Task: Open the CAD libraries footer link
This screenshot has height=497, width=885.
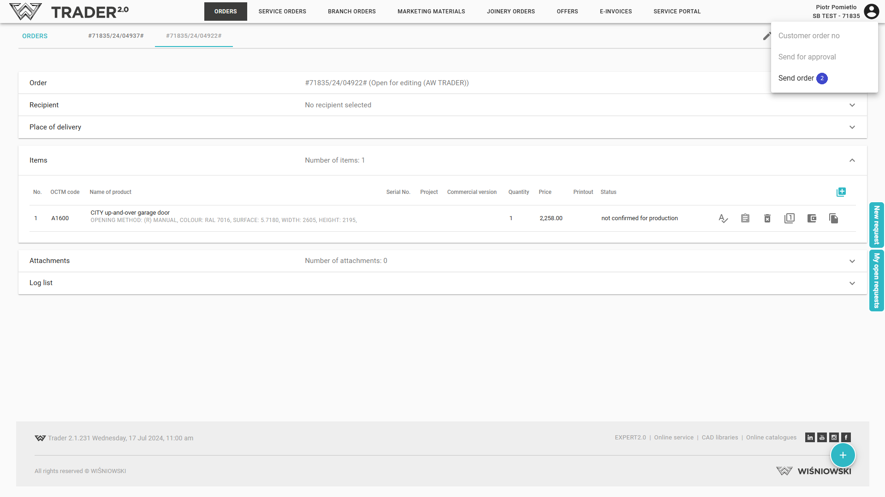Action: point(719,438)
